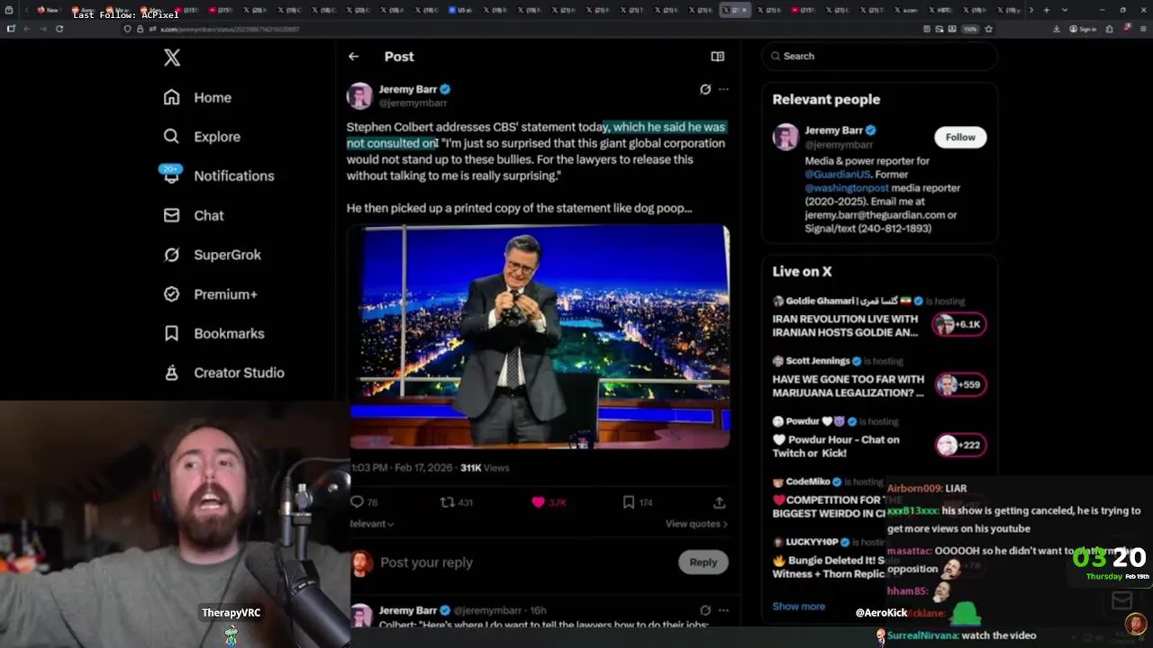Open more options on Jeremy Barr's post
The width and height of the screenshot is (1153, 648).
point(723,89)
